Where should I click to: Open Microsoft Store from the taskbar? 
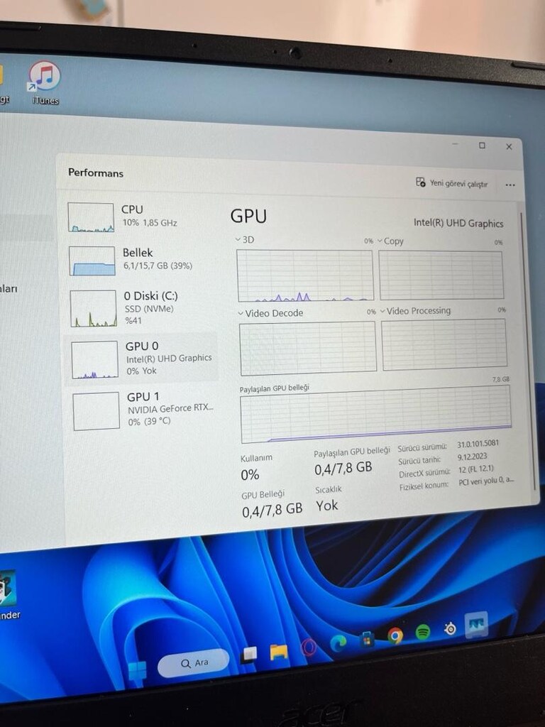[367, 639]
